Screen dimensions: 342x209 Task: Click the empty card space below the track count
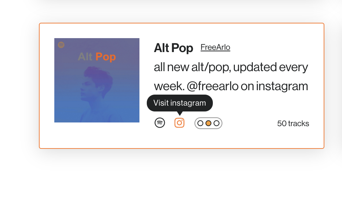pyautogui.click(x=293, y=138)
